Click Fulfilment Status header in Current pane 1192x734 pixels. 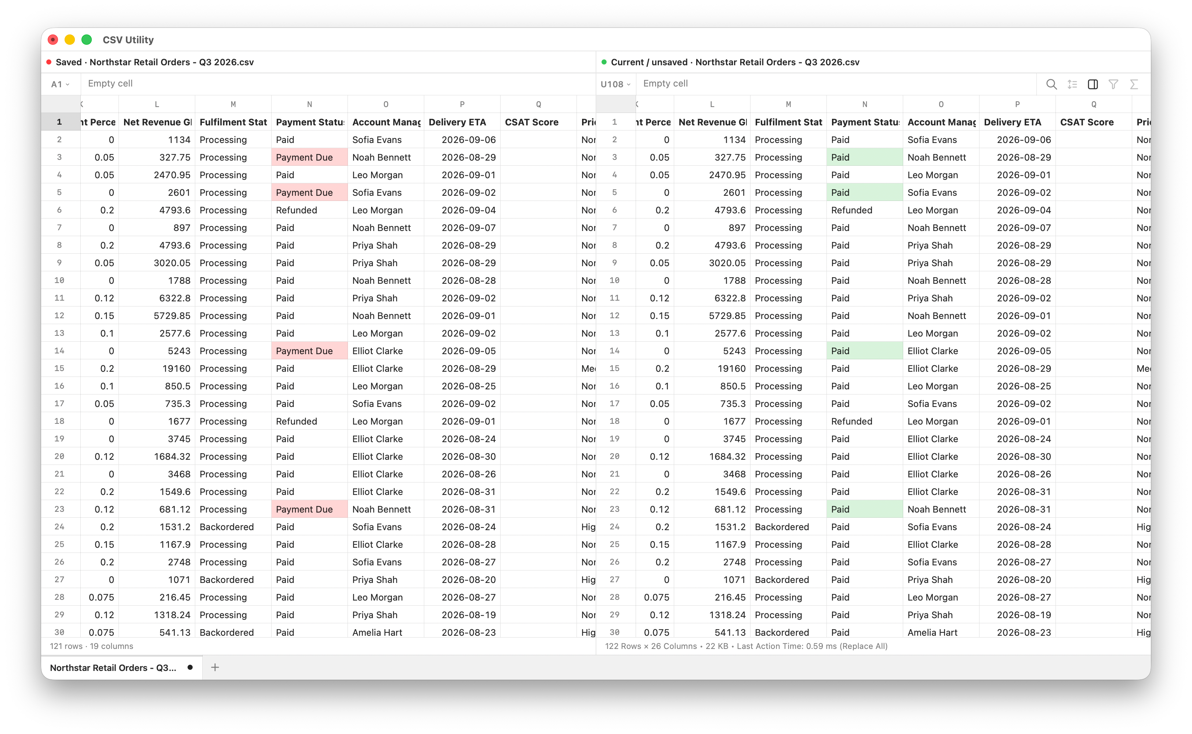coord(788,122)
